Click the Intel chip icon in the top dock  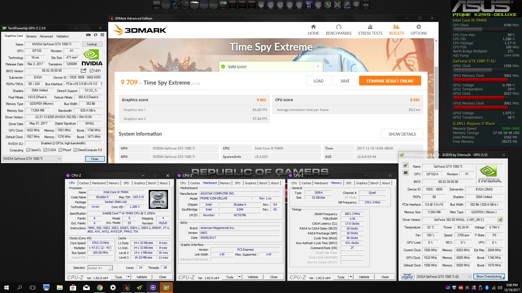[347, 5]
